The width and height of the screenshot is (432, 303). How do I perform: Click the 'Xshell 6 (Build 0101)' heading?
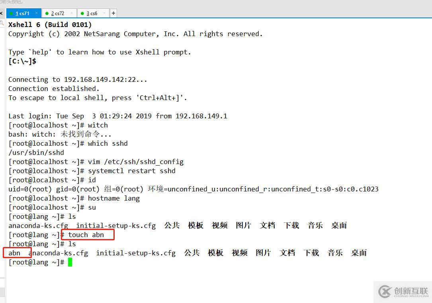tap(50, 25)
